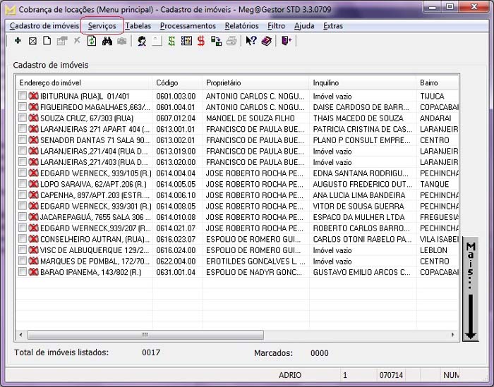Click the plus (add record) toolbar icon
Screen dimensions: 494x387
click(x=18, y=41)
